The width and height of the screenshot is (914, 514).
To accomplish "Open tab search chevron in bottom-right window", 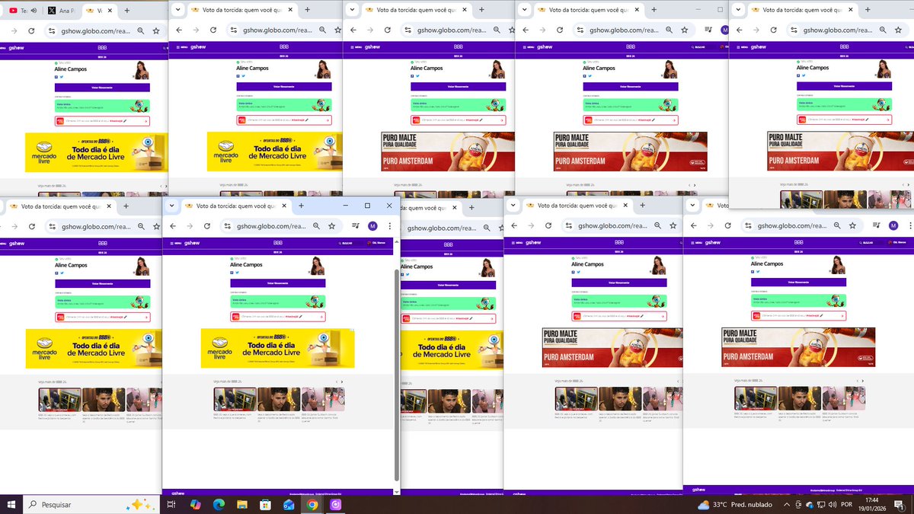I will coord(694,206).
